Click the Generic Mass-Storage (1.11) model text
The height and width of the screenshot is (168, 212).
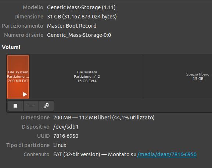[x=81, y=7]
